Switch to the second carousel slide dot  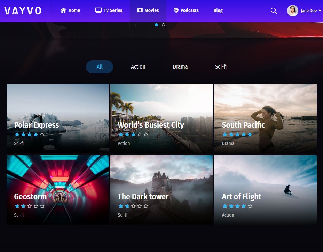tap(163, 25)
